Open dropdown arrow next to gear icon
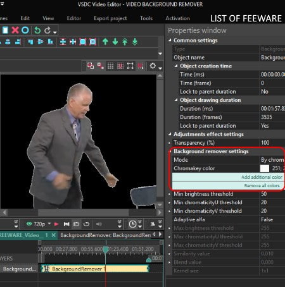Screen dimensions: 285x287 click(x=160, y=68)
